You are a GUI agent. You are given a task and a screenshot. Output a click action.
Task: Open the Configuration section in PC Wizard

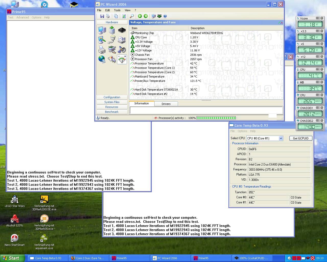point(112,97)
